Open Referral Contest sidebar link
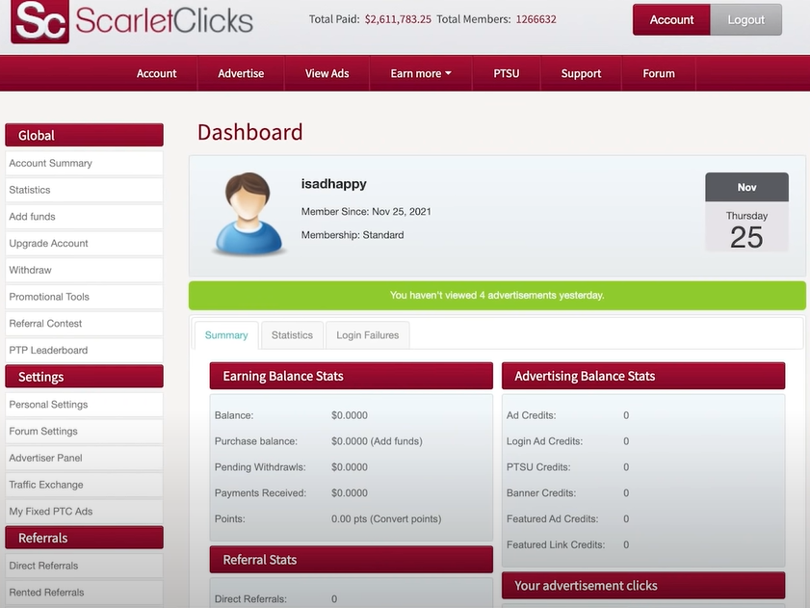Viewport: 810px width, 608px height. 84,323
